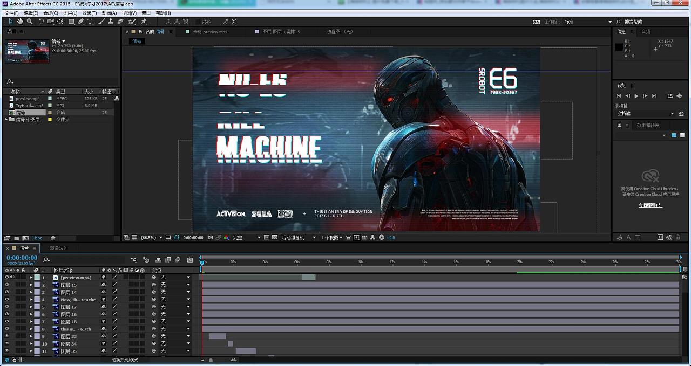Viewport: 691px width, 366px height.
Task: Hide layer 2 图层 15 eye toggle
Action: pyautogui.click(x=7, y=285)
